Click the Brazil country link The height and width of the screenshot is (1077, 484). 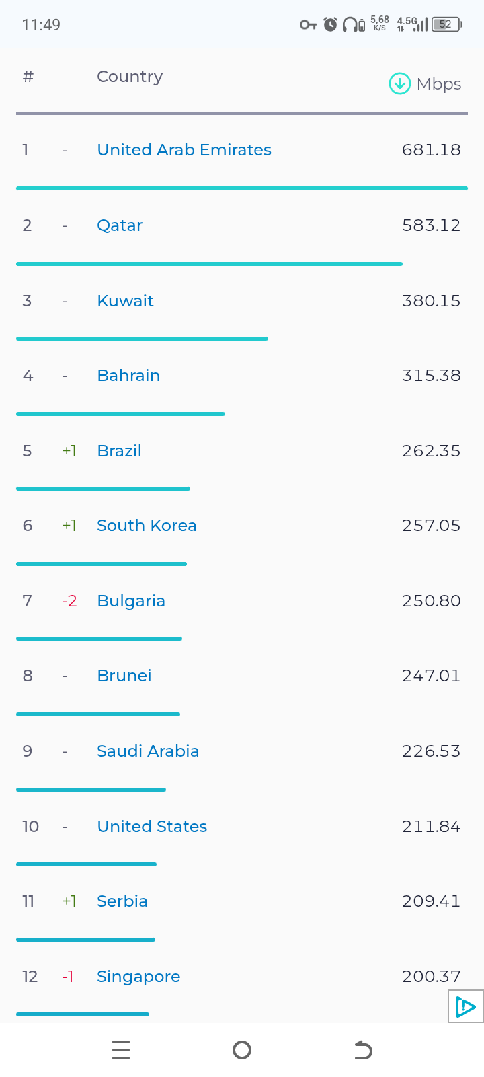point(119,451)
